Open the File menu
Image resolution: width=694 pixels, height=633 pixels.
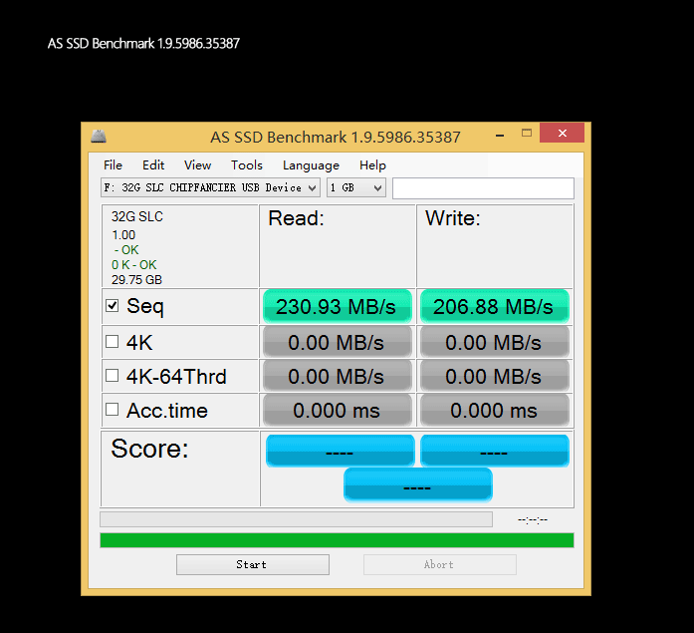coord(114,165)
